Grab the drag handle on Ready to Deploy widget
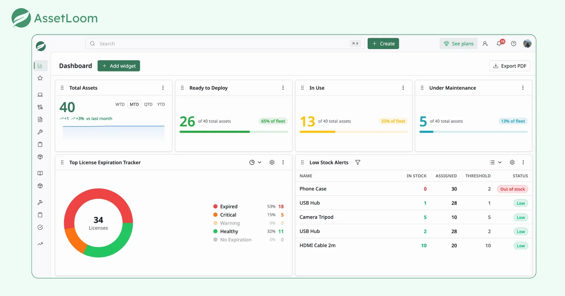The image size is (565, 296). [x=182, y=88]
